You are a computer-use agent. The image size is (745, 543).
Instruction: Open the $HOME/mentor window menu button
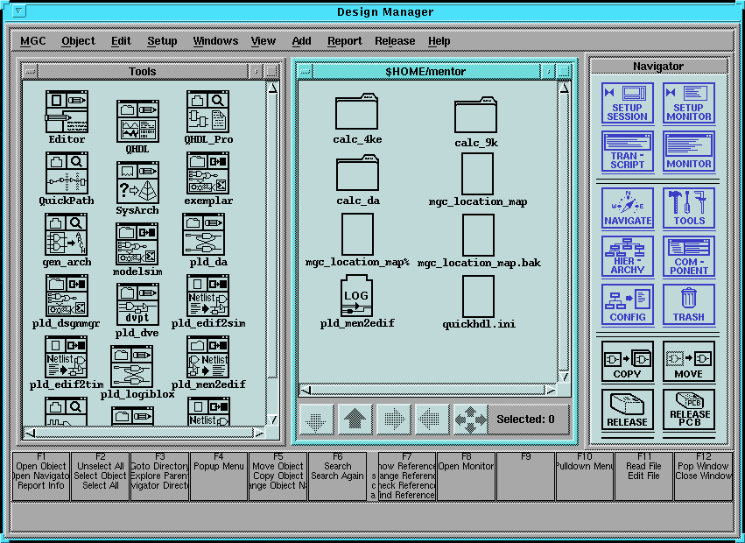pos(305,71)
